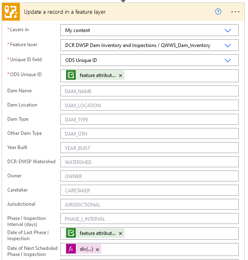Open the three-dot action options menu
Image resolution: width=248 pixels, height=260 pixels.
235,12
